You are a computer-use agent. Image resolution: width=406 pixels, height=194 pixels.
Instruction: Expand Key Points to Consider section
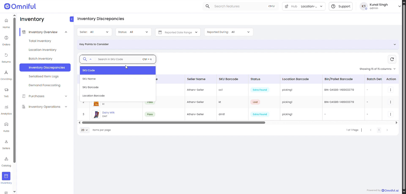(395, 44)
